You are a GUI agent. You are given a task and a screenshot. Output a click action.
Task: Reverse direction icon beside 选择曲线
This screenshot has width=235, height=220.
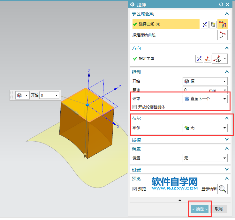tap(205, 25)
